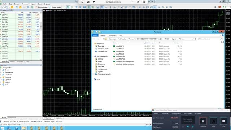Open the notifications icon with the red badge
The width and height of the screenshot is (231, 130).
point(219,7)
